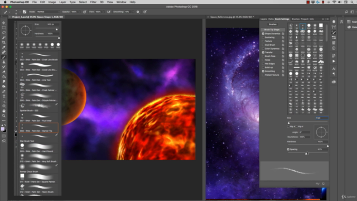
Task: Open the tool preset picker arrow
Action: point(9,12)
